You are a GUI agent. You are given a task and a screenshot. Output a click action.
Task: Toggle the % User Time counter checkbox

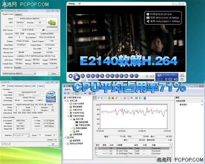tap(97, 151)
